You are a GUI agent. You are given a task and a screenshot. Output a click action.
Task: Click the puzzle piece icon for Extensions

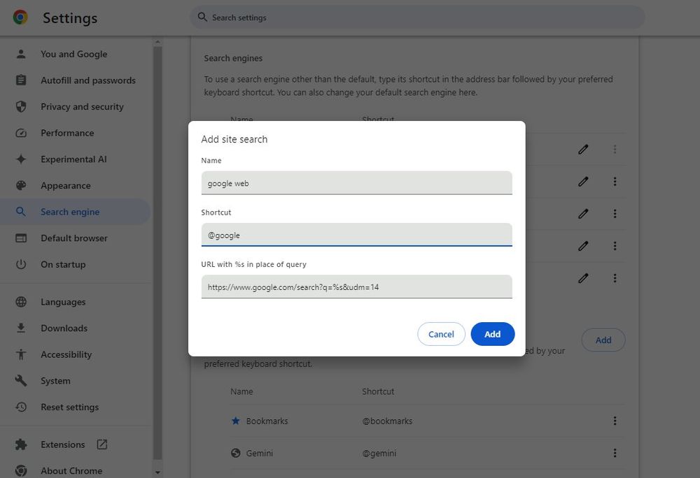pyautogui.click(x=21, y=444)
